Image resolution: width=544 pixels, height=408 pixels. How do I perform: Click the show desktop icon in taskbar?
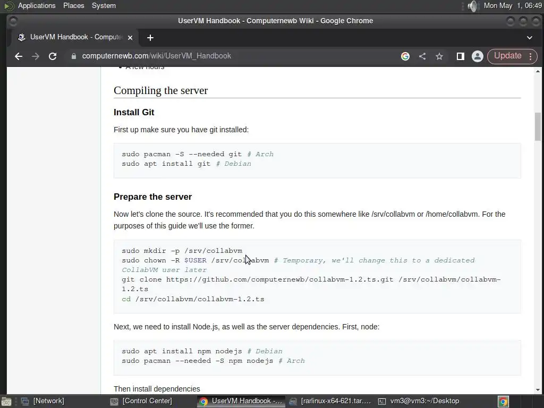coord(6,402)
